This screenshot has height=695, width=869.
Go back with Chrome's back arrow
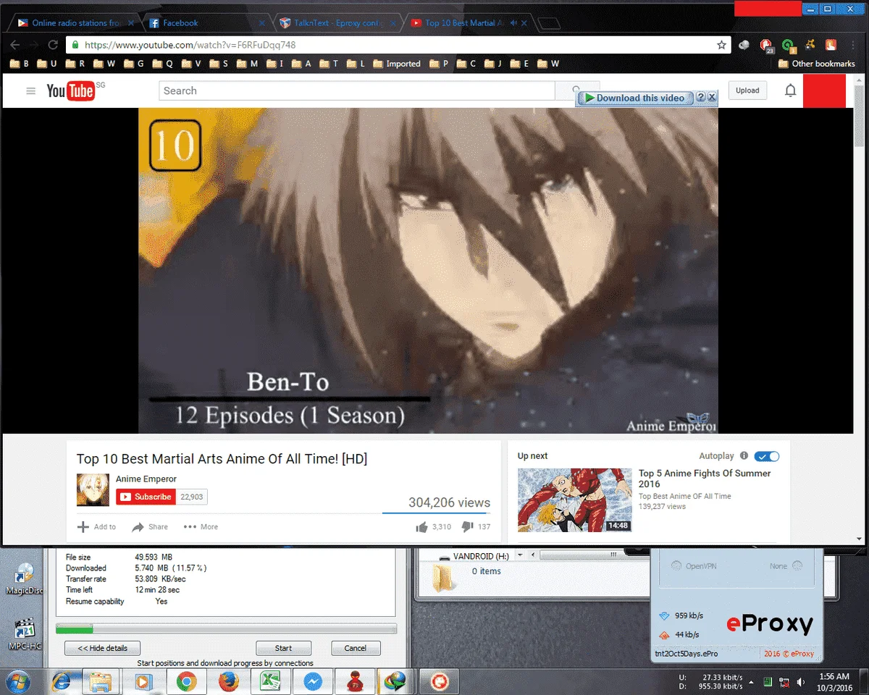[14, 45]
